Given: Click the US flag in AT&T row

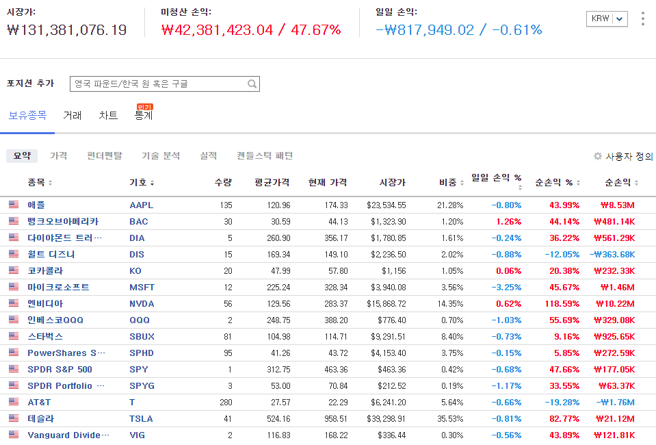Looking at the screenshot, I should click(14, 401).
